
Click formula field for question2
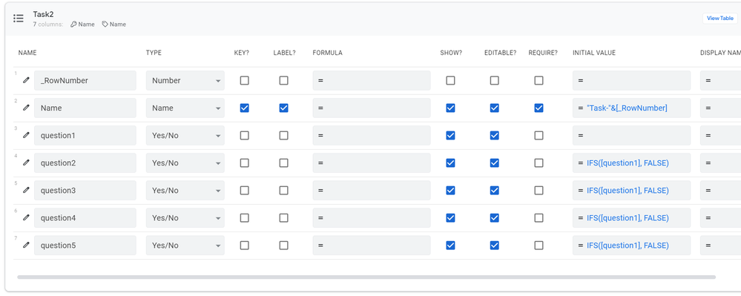(372, 162)
